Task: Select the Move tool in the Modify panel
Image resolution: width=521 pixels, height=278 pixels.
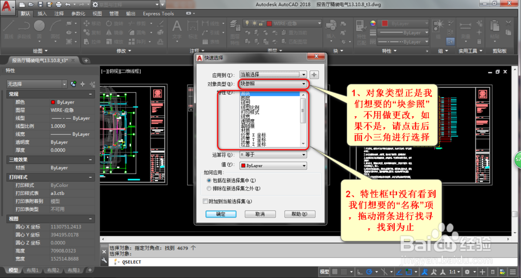Action: coord(92,23)
